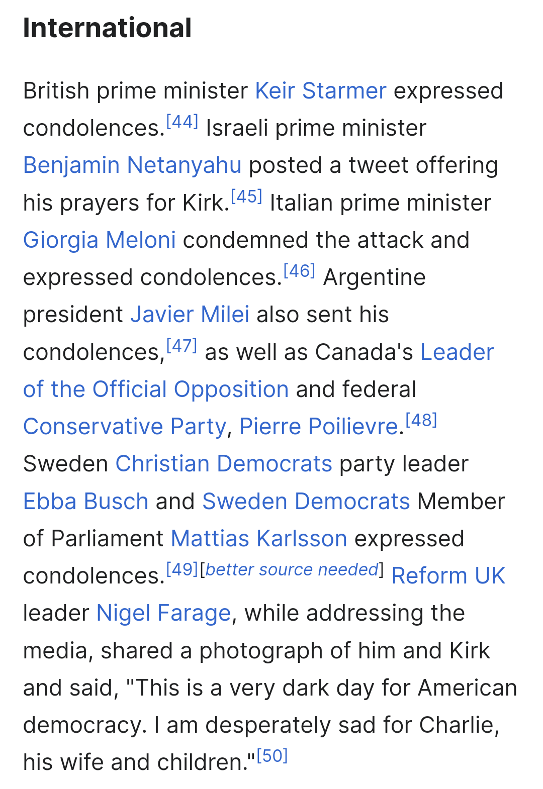Follow the Giorgia Meloni link
This screenshot has width=543, height=789.
coord(100,240)
